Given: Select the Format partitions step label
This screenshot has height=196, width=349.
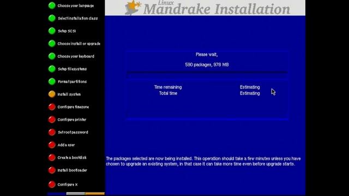Looking at the screenshot, I should (72, 82).
